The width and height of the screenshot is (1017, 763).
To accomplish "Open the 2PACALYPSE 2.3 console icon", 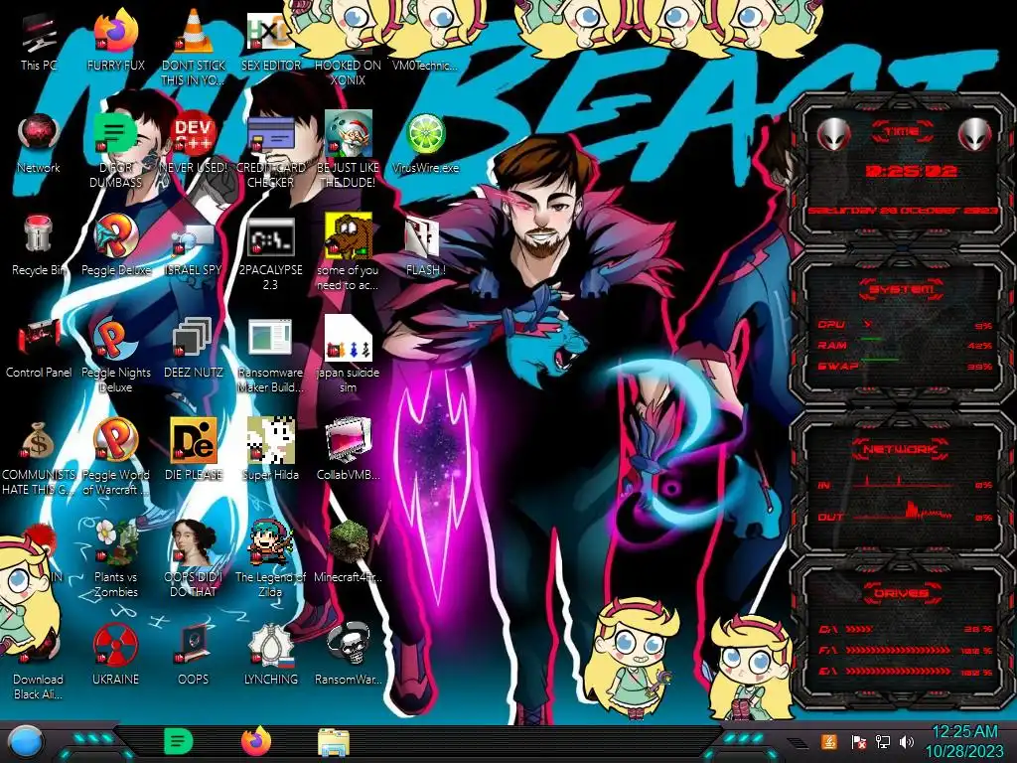I will point(270,253).
